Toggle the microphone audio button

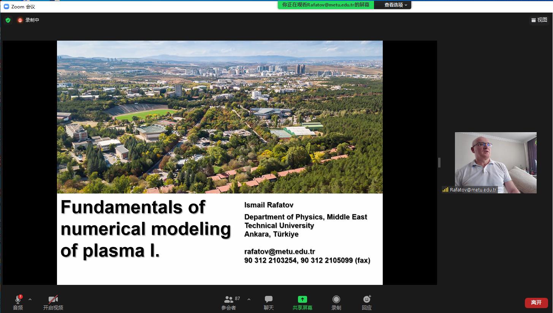click(18, 300)
